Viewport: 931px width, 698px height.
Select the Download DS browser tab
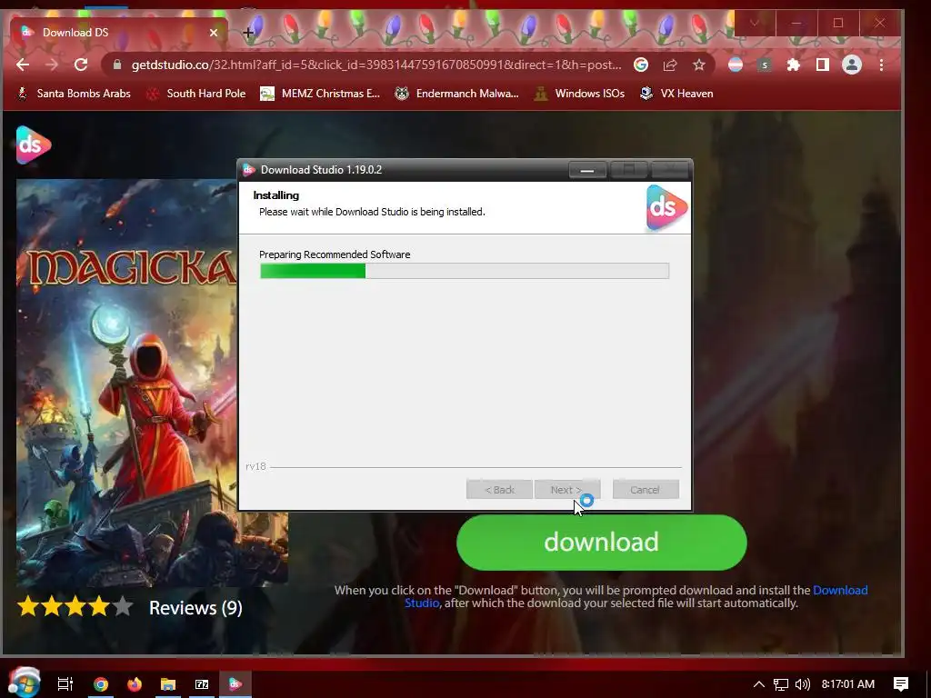pos(119,33)
